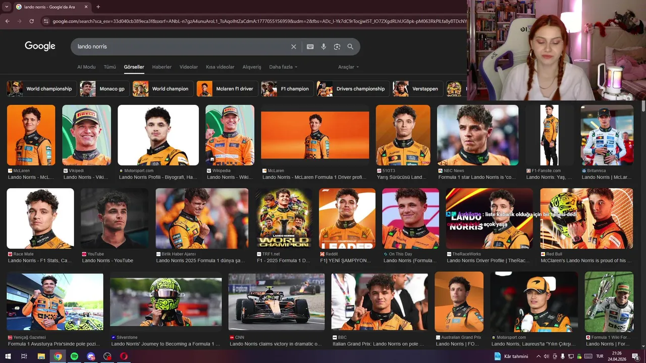Close the lando norris browser tab

86,7
